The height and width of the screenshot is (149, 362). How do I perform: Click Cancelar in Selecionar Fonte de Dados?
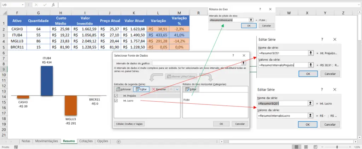[x=240, y=124]
